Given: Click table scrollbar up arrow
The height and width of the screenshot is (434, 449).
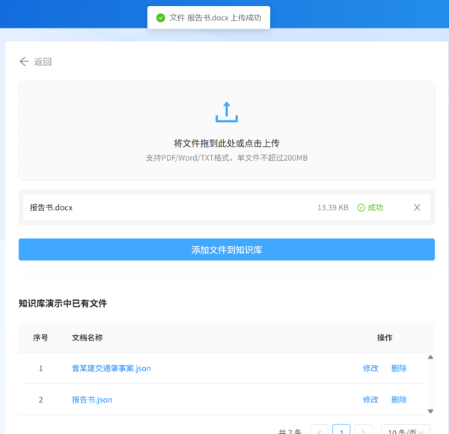Looking at the screenshot, I should [430, 357].
